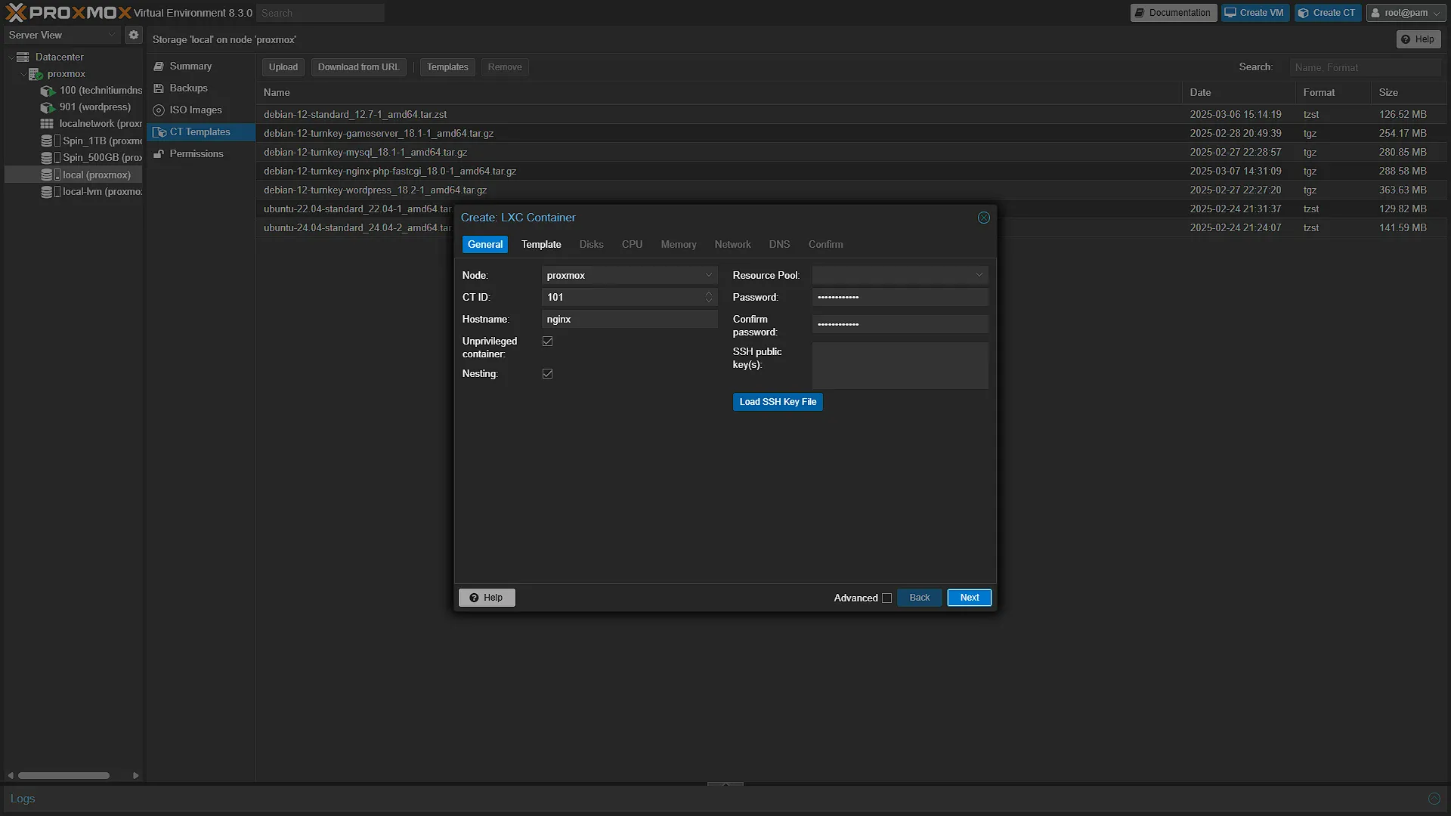Enable the Advanced checkbox

(887, 598)
